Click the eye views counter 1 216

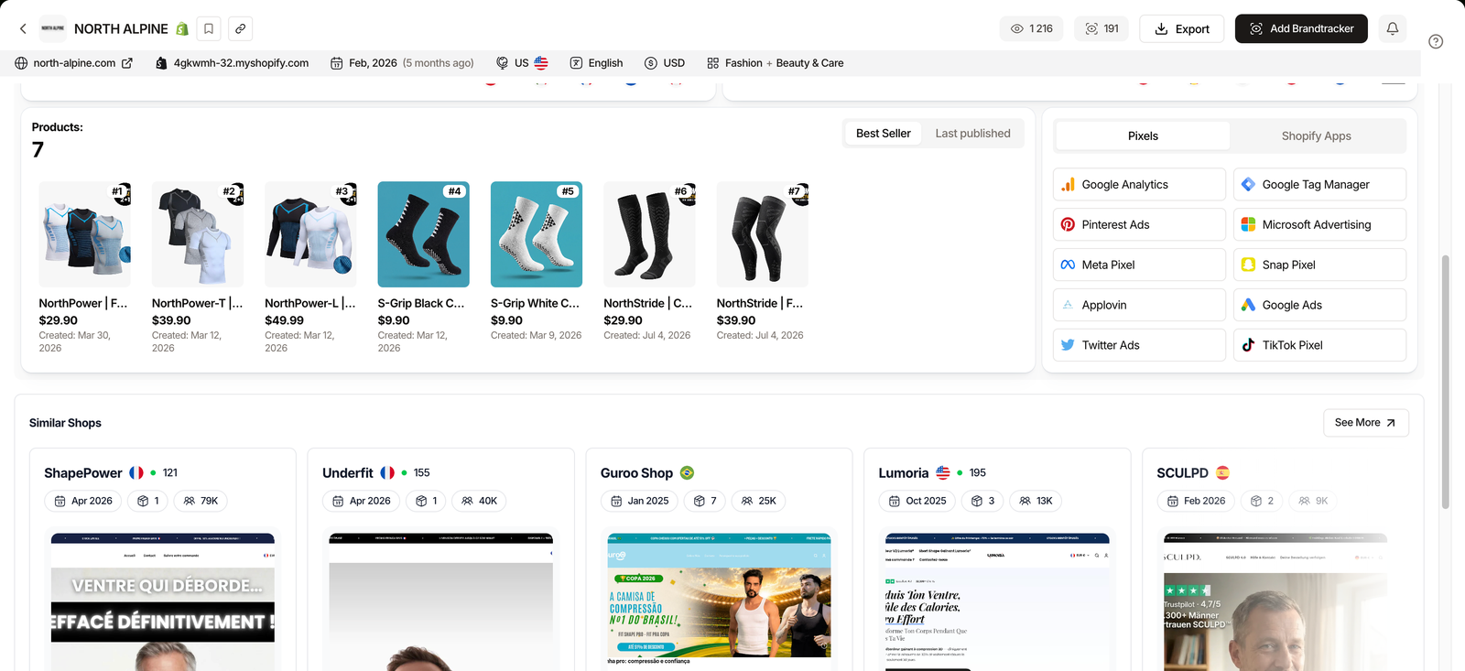point(1031,28)
